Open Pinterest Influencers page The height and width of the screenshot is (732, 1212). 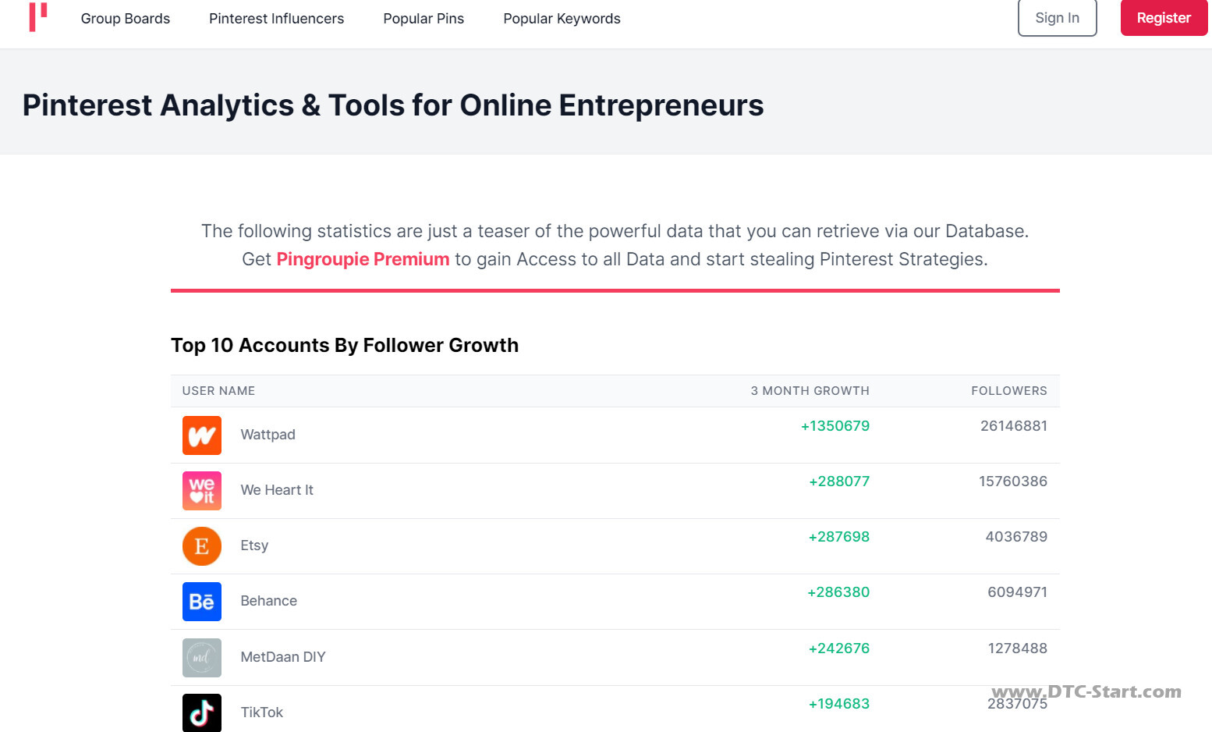(276, 19)
